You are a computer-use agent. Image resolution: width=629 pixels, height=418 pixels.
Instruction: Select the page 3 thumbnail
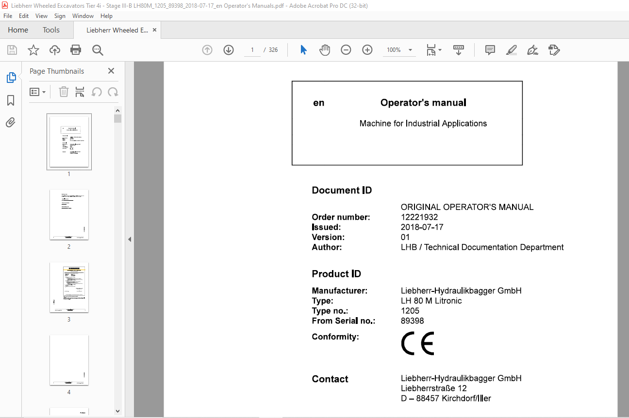(x=69, y=287)
